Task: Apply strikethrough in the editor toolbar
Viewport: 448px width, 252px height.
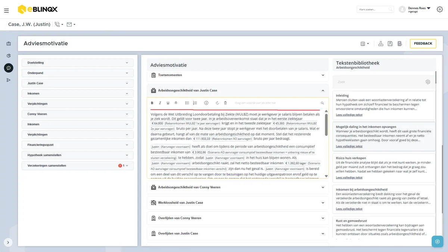Action: pos(176,103)
